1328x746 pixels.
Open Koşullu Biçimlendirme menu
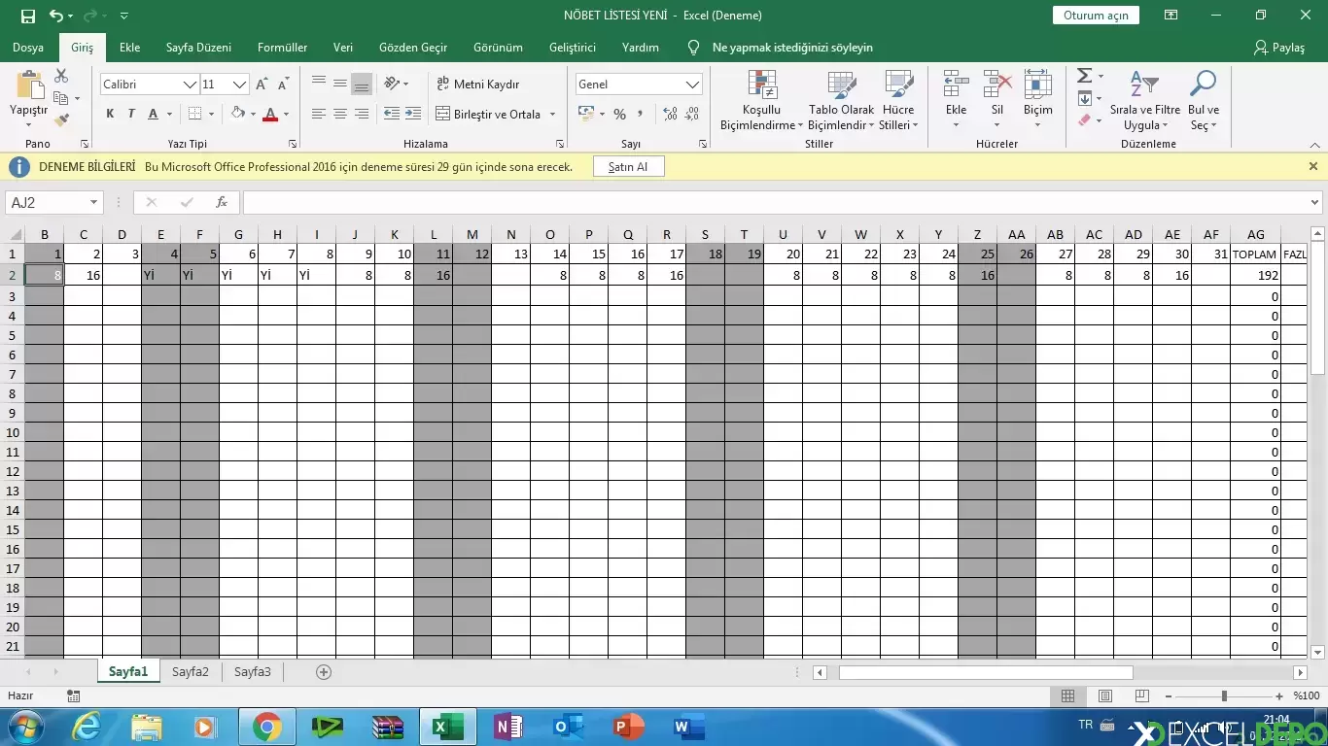pos(761,100)
